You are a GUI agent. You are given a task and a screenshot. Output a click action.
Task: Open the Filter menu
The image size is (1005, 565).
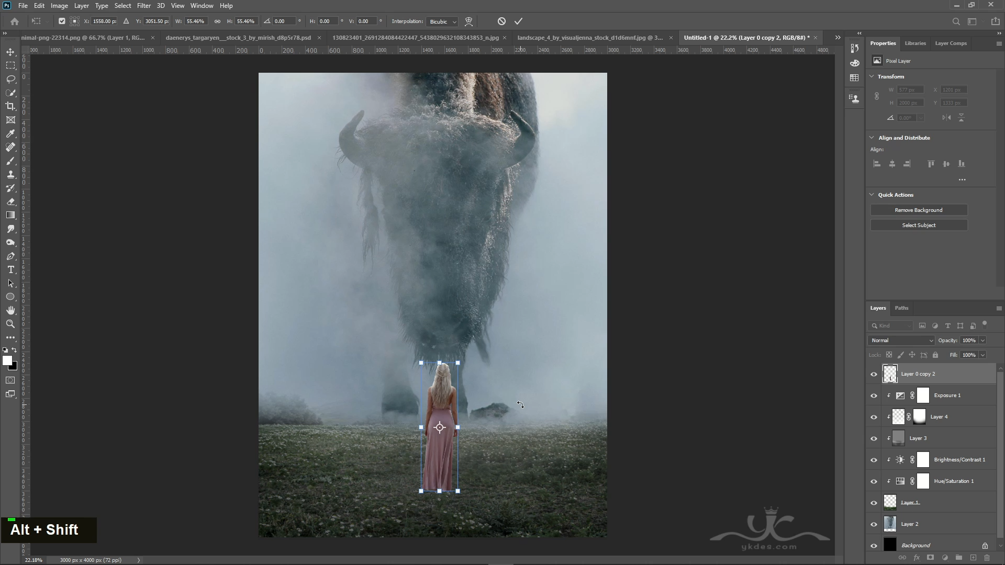tap(143, 6)
